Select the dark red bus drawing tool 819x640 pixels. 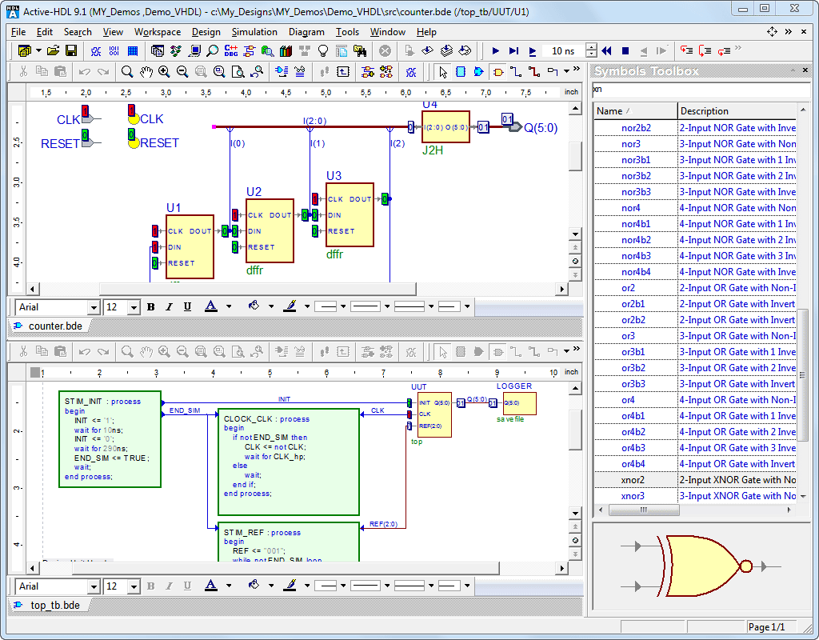(534, 71)
